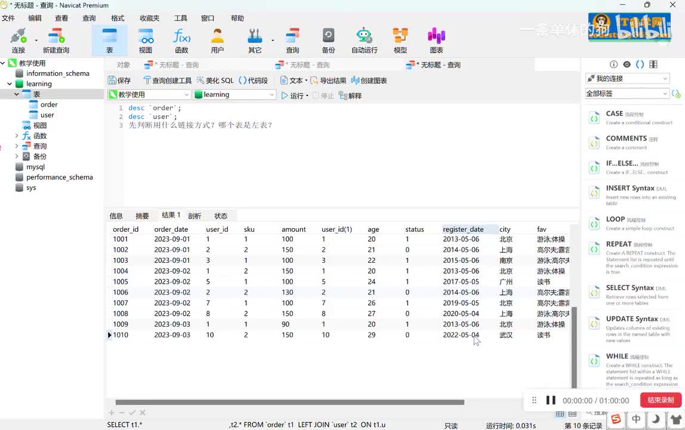
Task: Open the 运行 dropdown arrow
Action: pyautogui.click(x=307, y=96)
